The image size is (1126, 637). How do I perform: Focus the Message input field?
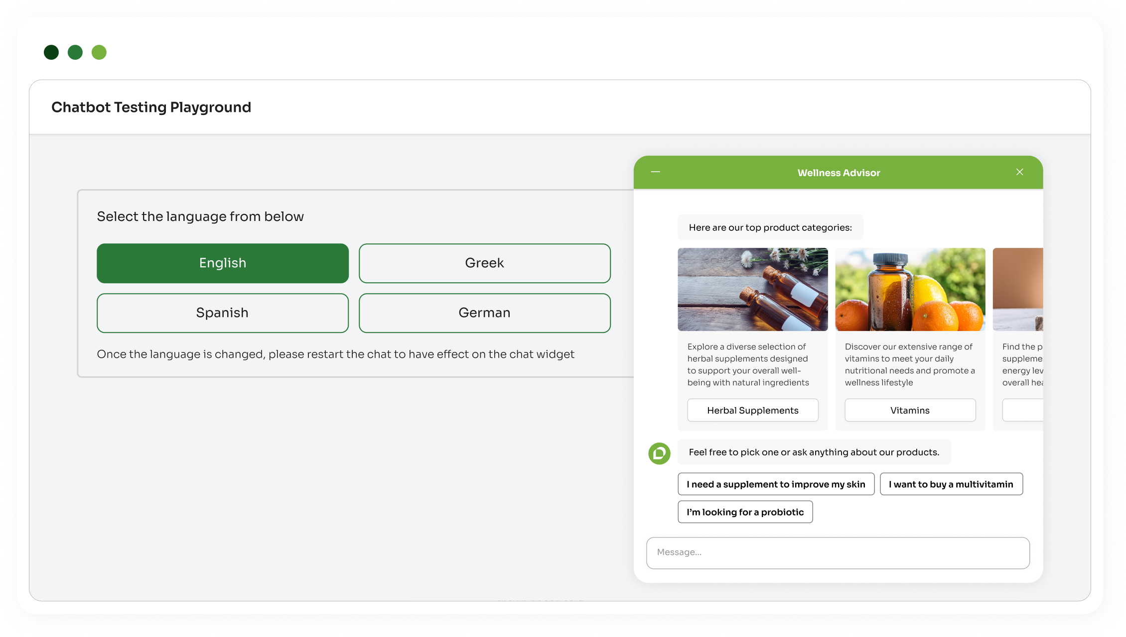coord(838,553)
